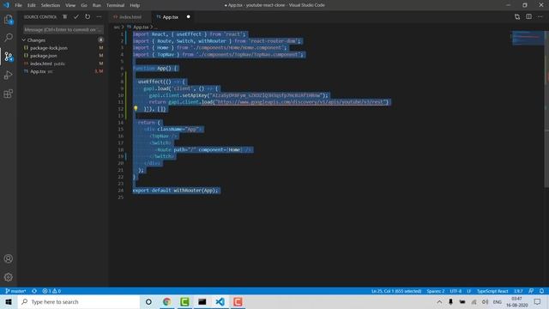Open the Accounts menu icon
Viewport: 549px width, 309px height.
pos(9,258)
